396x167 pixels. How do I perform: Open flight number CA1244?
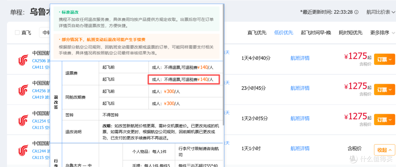point(39,151)
